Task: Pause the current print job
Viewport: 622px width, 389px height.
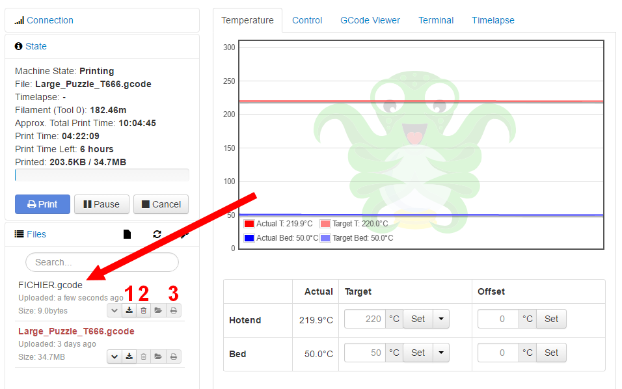Action: [x=101, y=204]
